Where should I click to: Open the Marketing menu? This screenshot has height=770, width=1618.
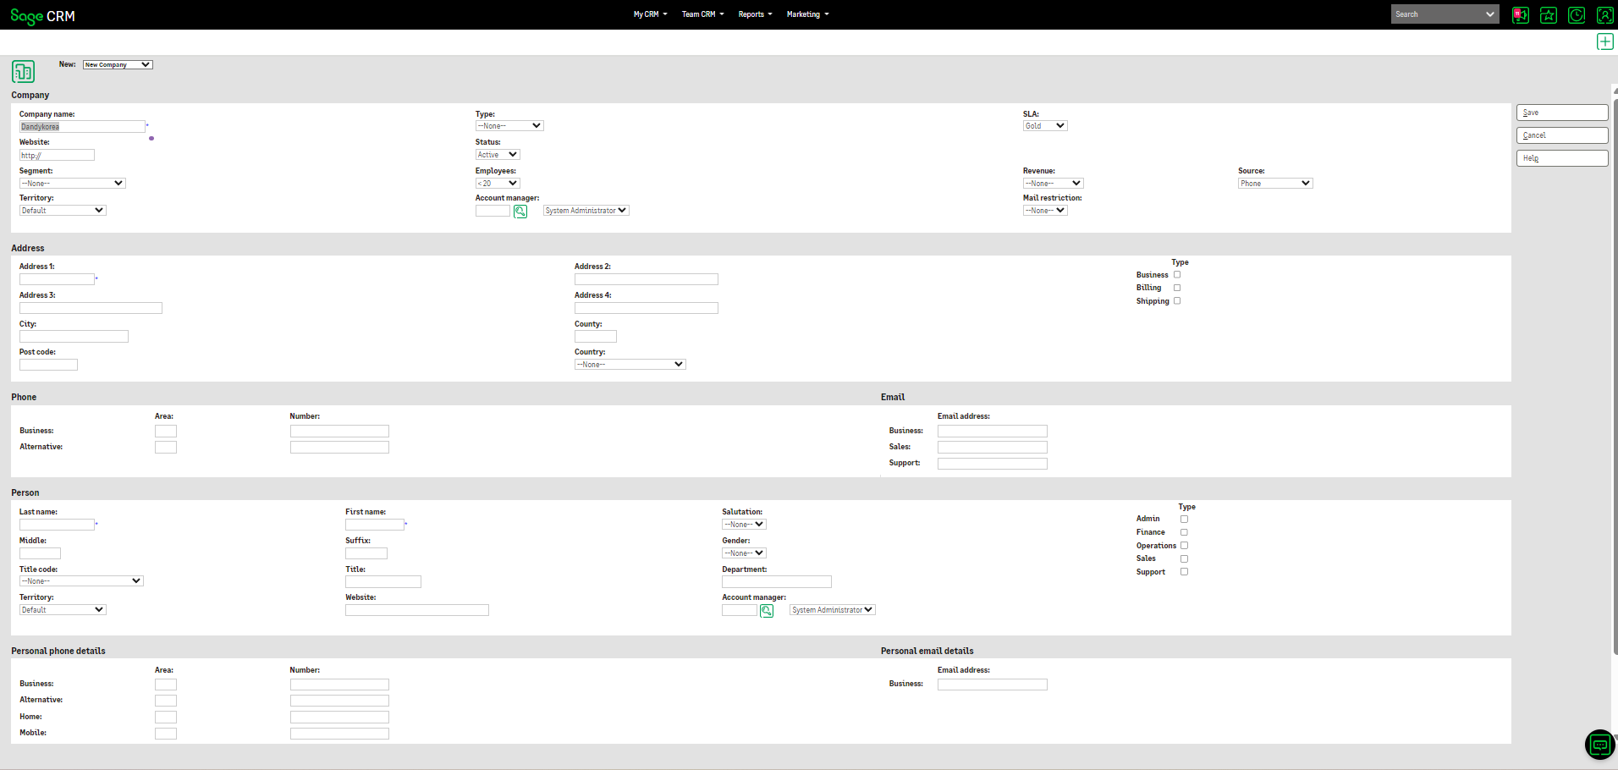(x=807, y=14)
